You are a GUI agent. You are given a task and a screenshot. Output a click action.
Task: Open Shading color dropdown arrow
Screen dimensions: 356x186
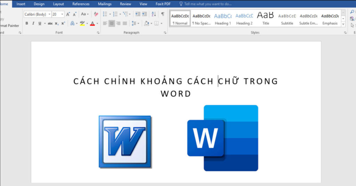[152, 23]
